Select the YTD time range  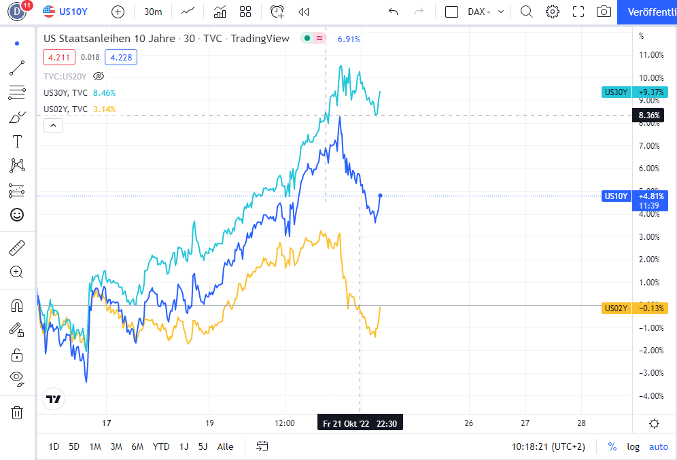click(x=161, y=446)
